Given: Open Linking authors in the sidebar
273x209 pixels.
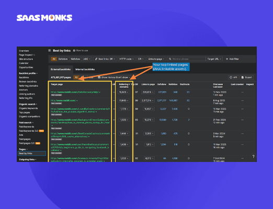Looking at the screenshot, I should click(27, 94).
